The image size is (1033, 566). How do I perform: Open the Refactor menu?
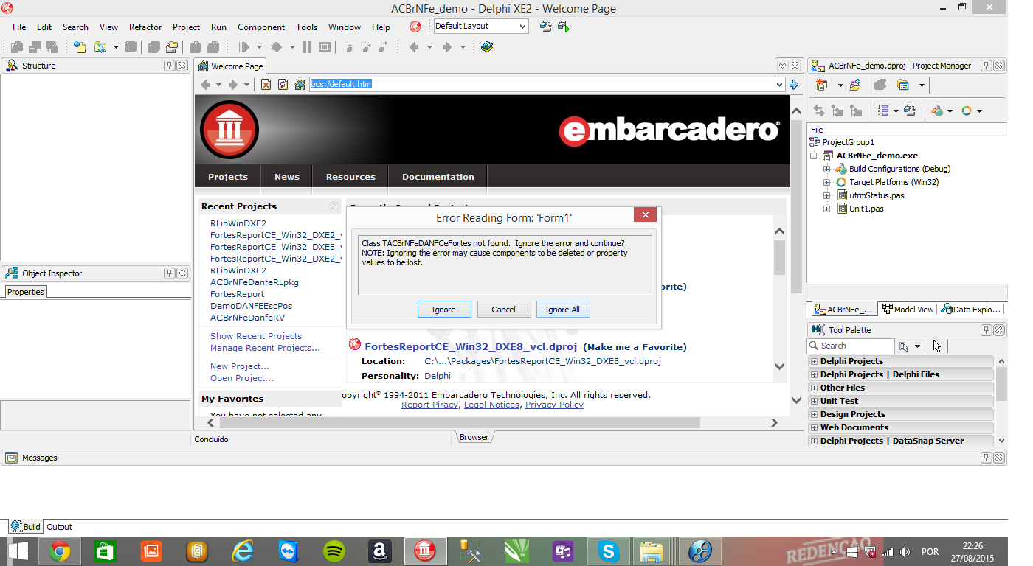tap(145, 27)
